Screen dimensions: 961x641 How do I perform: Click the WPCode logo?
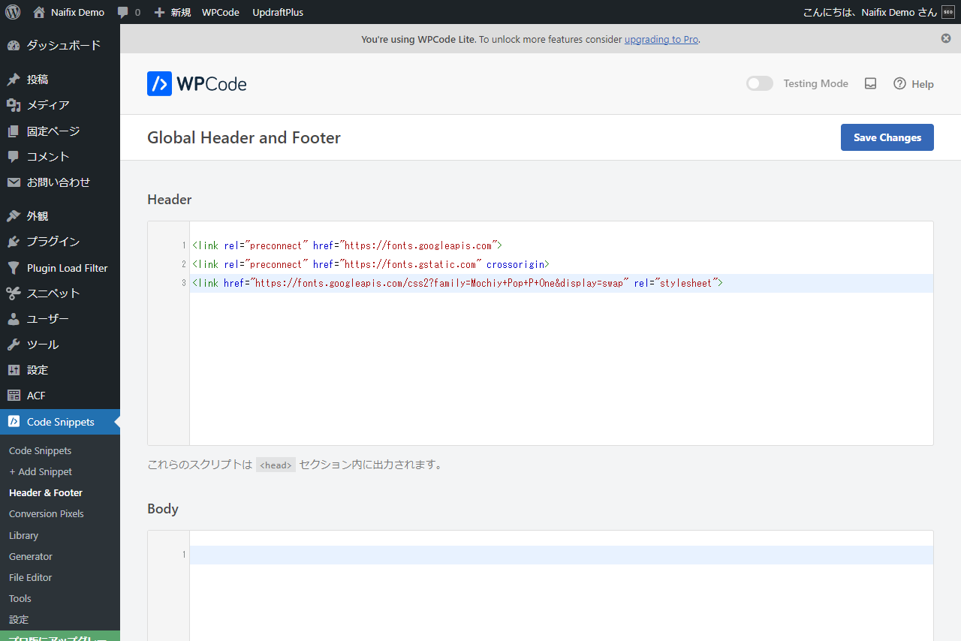point(197,84)
